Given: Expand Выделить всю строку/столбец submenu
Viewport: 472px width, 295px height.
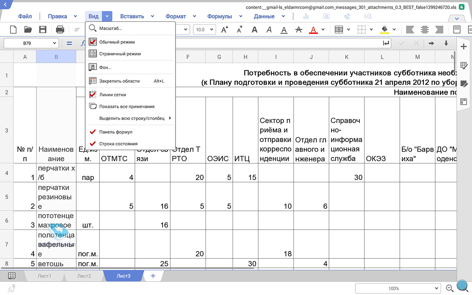Looking at the screenshot, I should (130, 118).
